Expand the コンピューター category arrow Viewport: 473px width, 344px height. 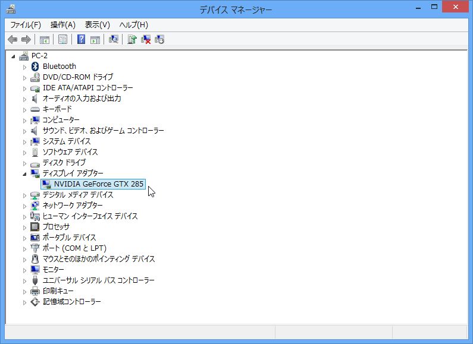coord(24,121)
